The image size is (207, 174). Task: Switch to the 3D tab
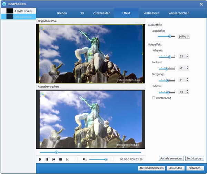click(82, 13)
